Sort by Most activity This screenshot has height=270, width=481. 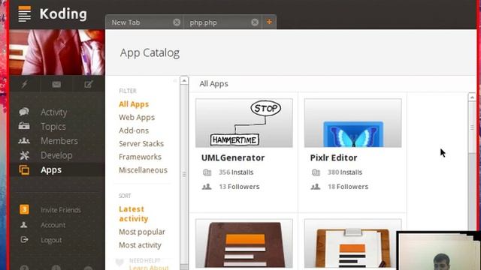coord(140,245)
